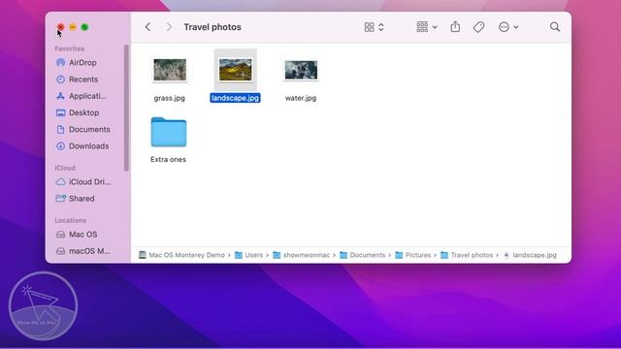
Task: Zoom window with the green button
Action: [x=84, y=27]
